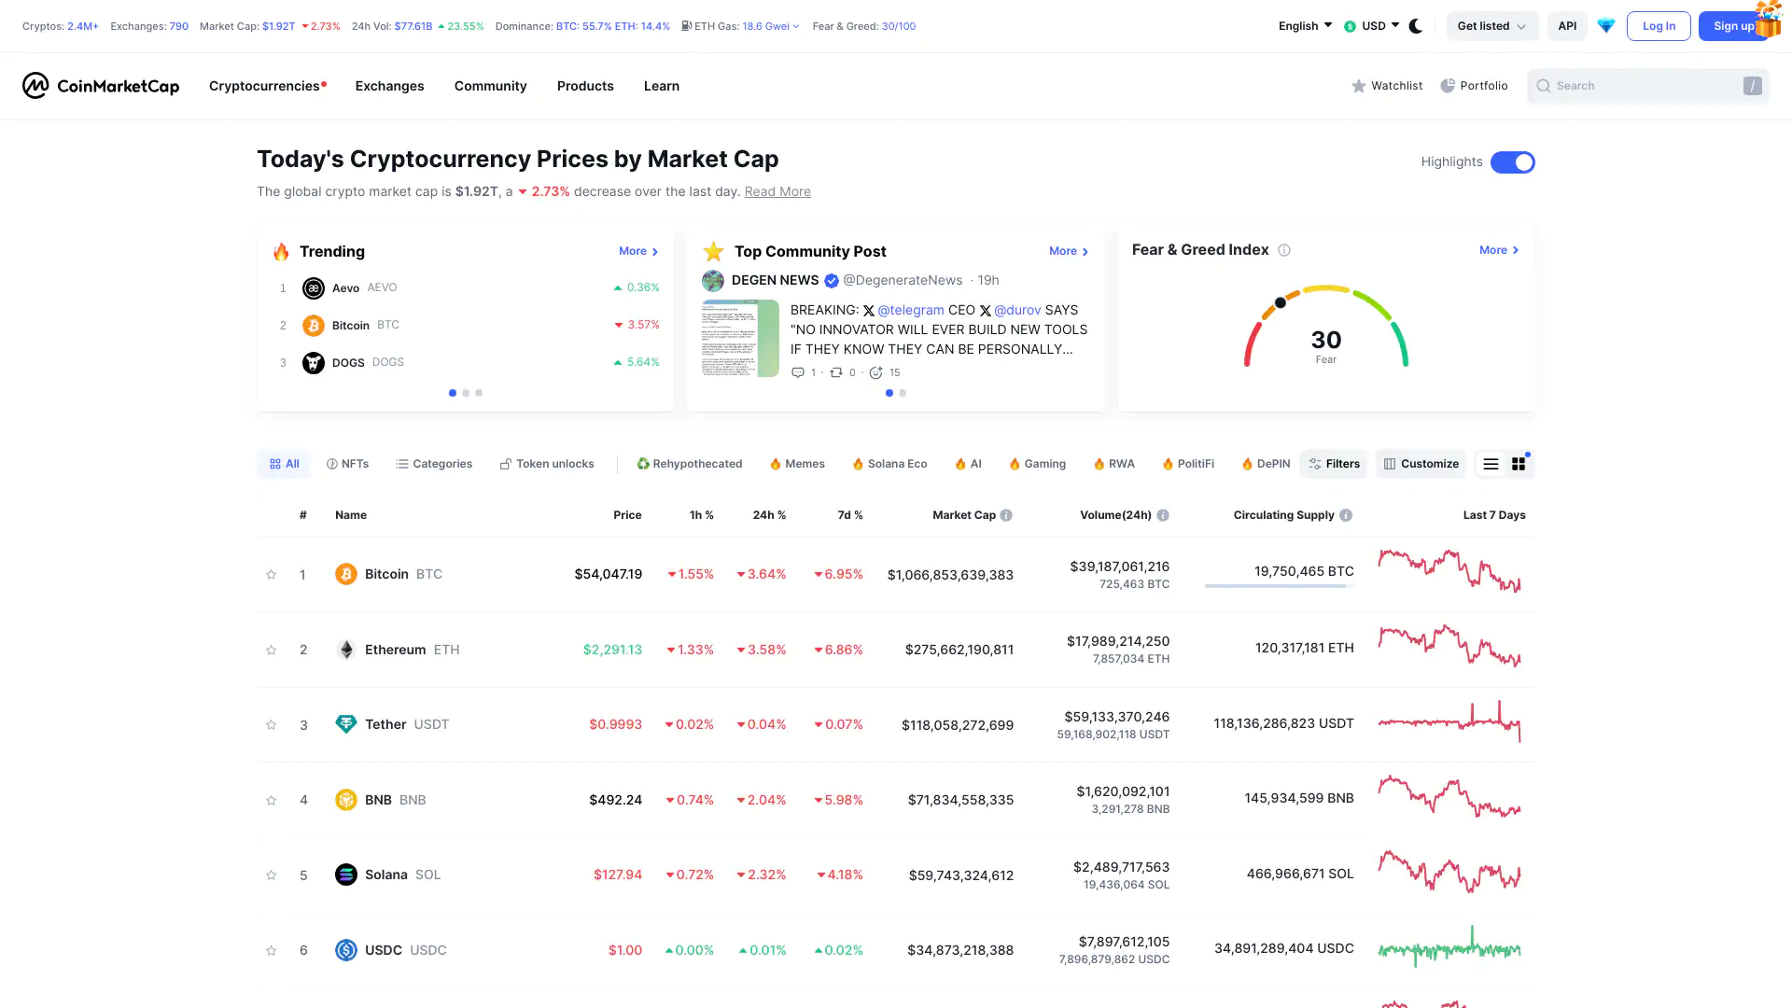
Task: Expand the Get listed dropdown
Action: click(x=1491, y=26)
